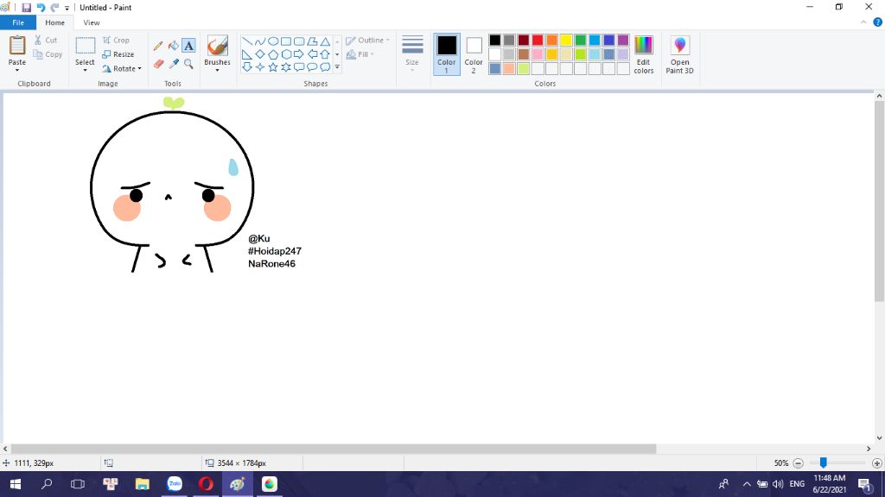885x497 pixels.
Task: Choose the Rounded rectangular callout shape
Action: pyautogui.click(x=299, y=67)
